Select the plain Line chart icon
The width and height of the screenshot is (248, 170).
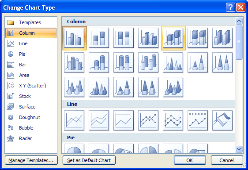pos(74,120)
